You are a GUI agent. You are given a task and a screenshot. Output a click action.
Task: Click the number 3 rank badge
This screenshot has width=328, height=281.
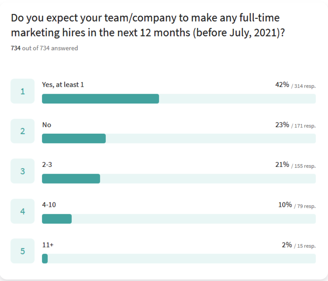pyautogui.click(x=23, y=171)
